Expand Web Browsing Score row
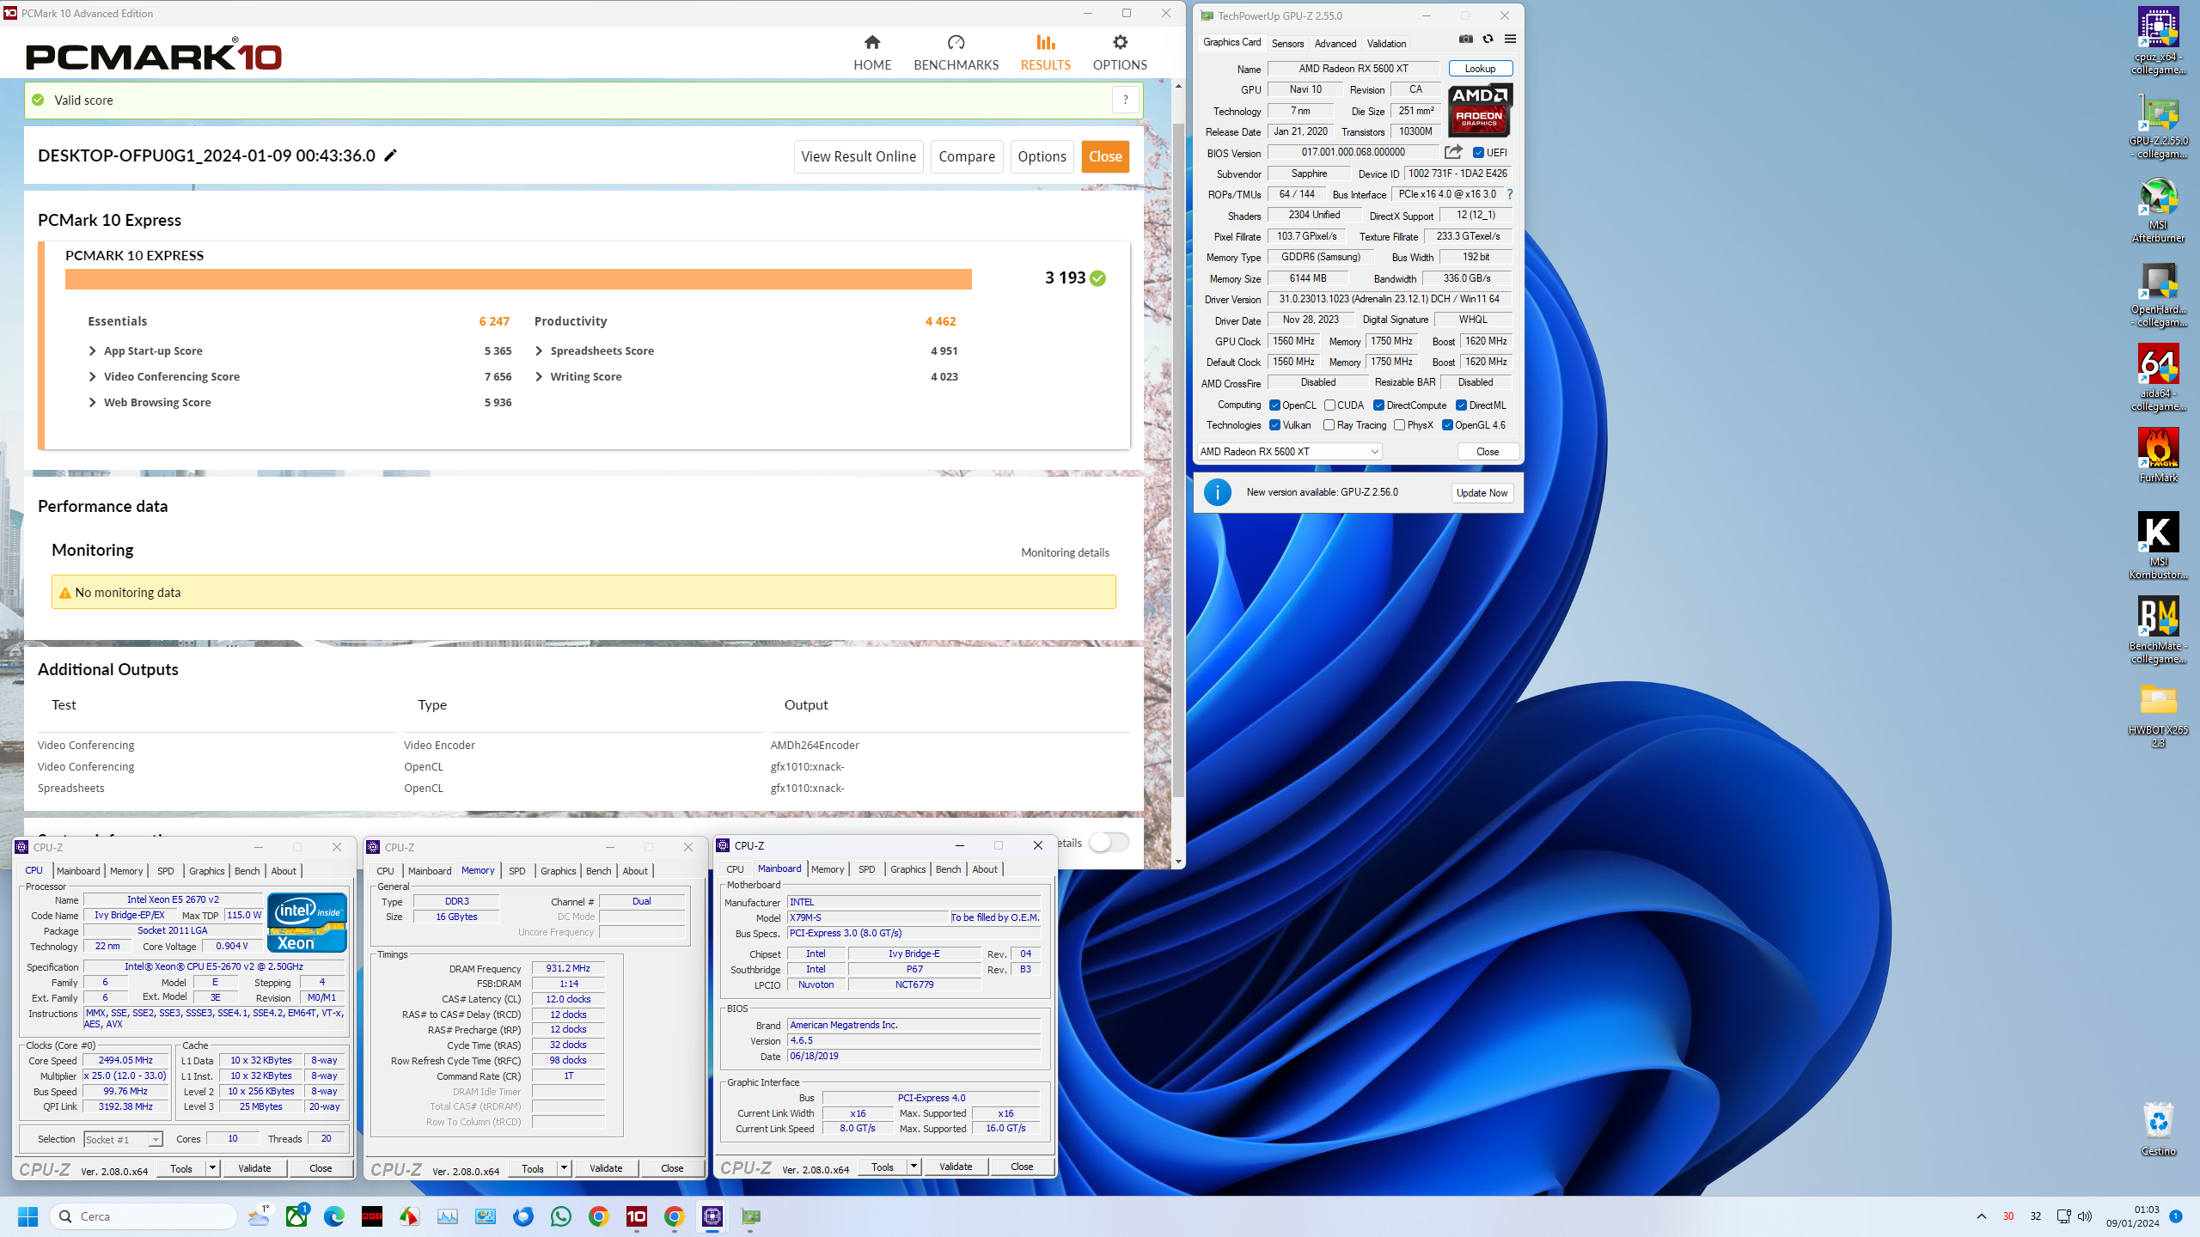 (92, 402)
